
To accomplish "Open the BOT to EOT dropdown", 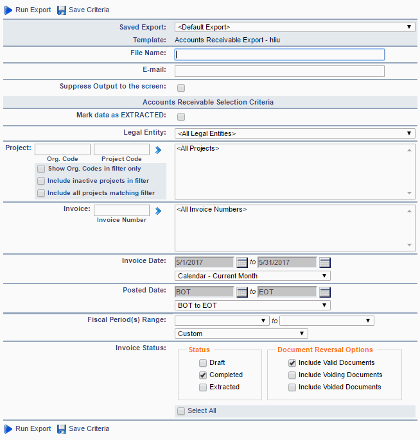I will click(x=252, y=305).
